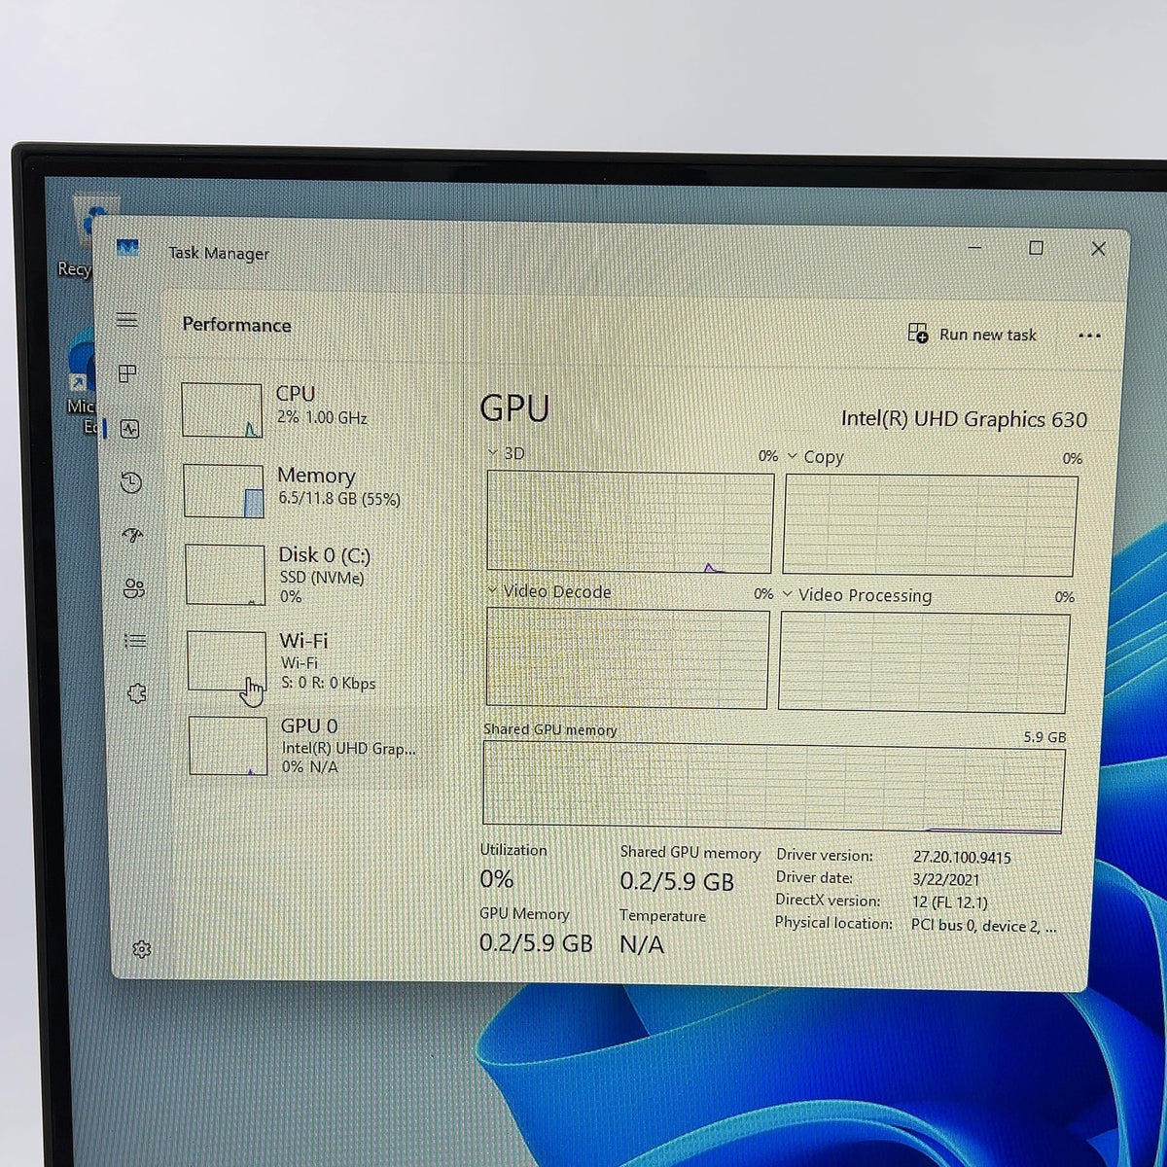1167x1167 pixels.
Task: Open the Processes page icon
Action: 127,374
